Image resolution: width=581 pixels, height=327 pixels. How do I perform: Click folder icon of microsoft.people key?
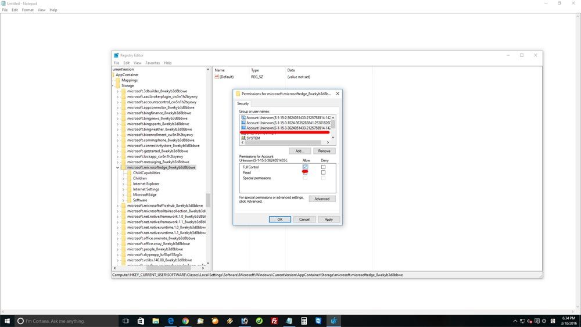(x=123, y=249)
